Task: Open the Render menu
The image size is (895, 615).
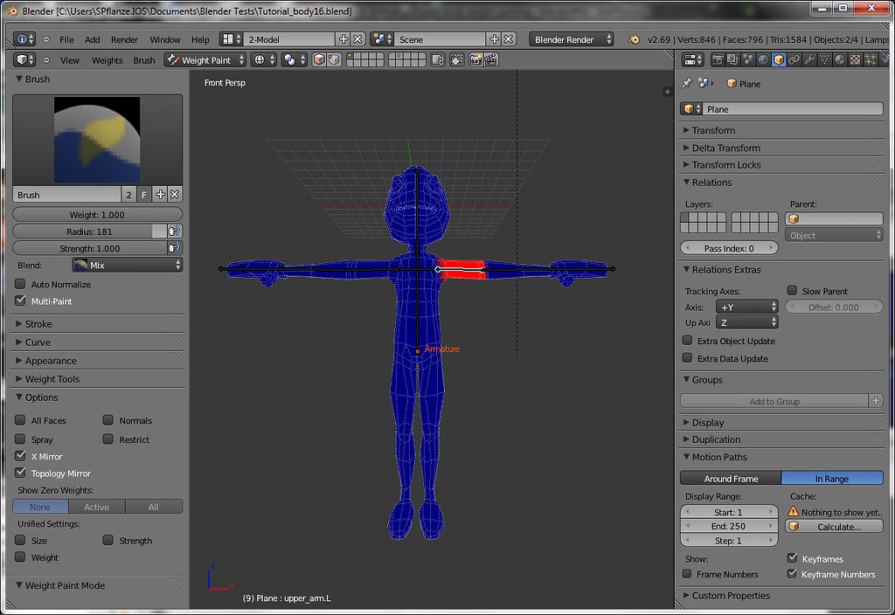Action: click(124, 39)
